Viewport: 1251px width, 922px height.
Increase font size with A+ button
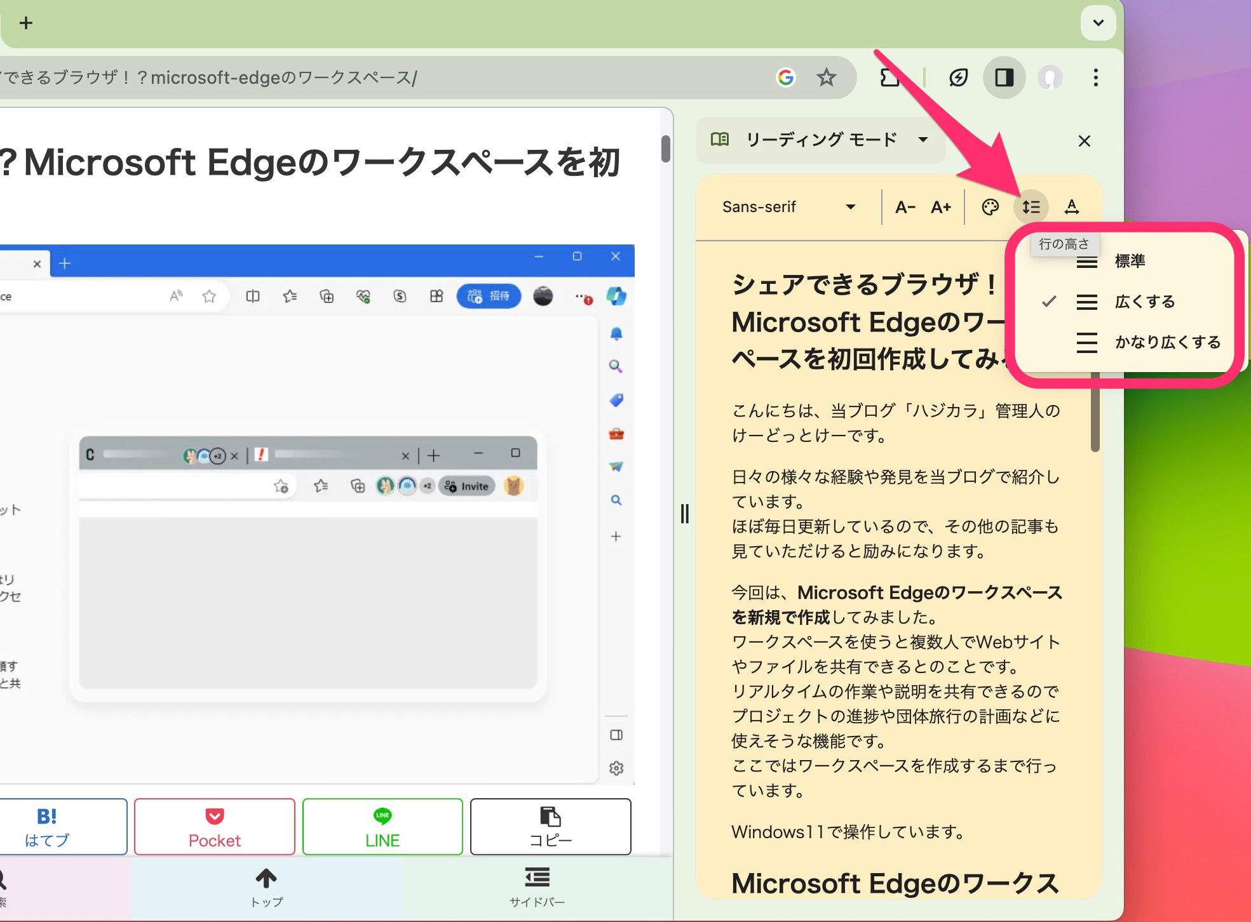[x=941, y=207]
